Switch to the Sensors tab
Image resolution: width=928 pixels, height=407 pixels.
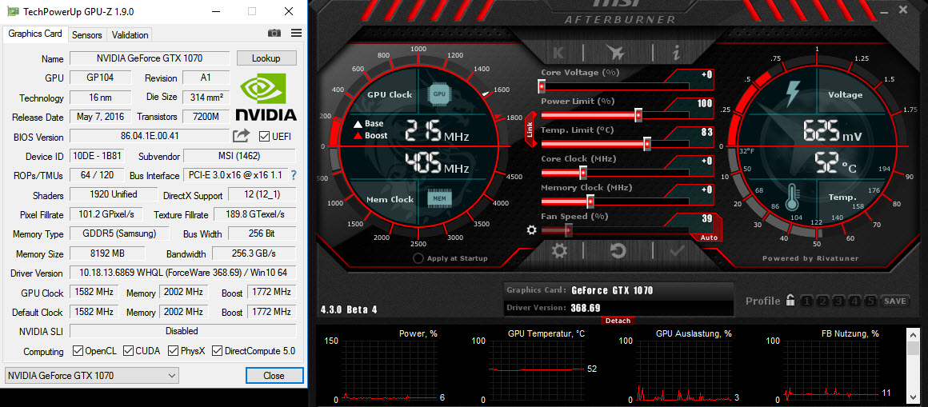(x=87, y=35)
